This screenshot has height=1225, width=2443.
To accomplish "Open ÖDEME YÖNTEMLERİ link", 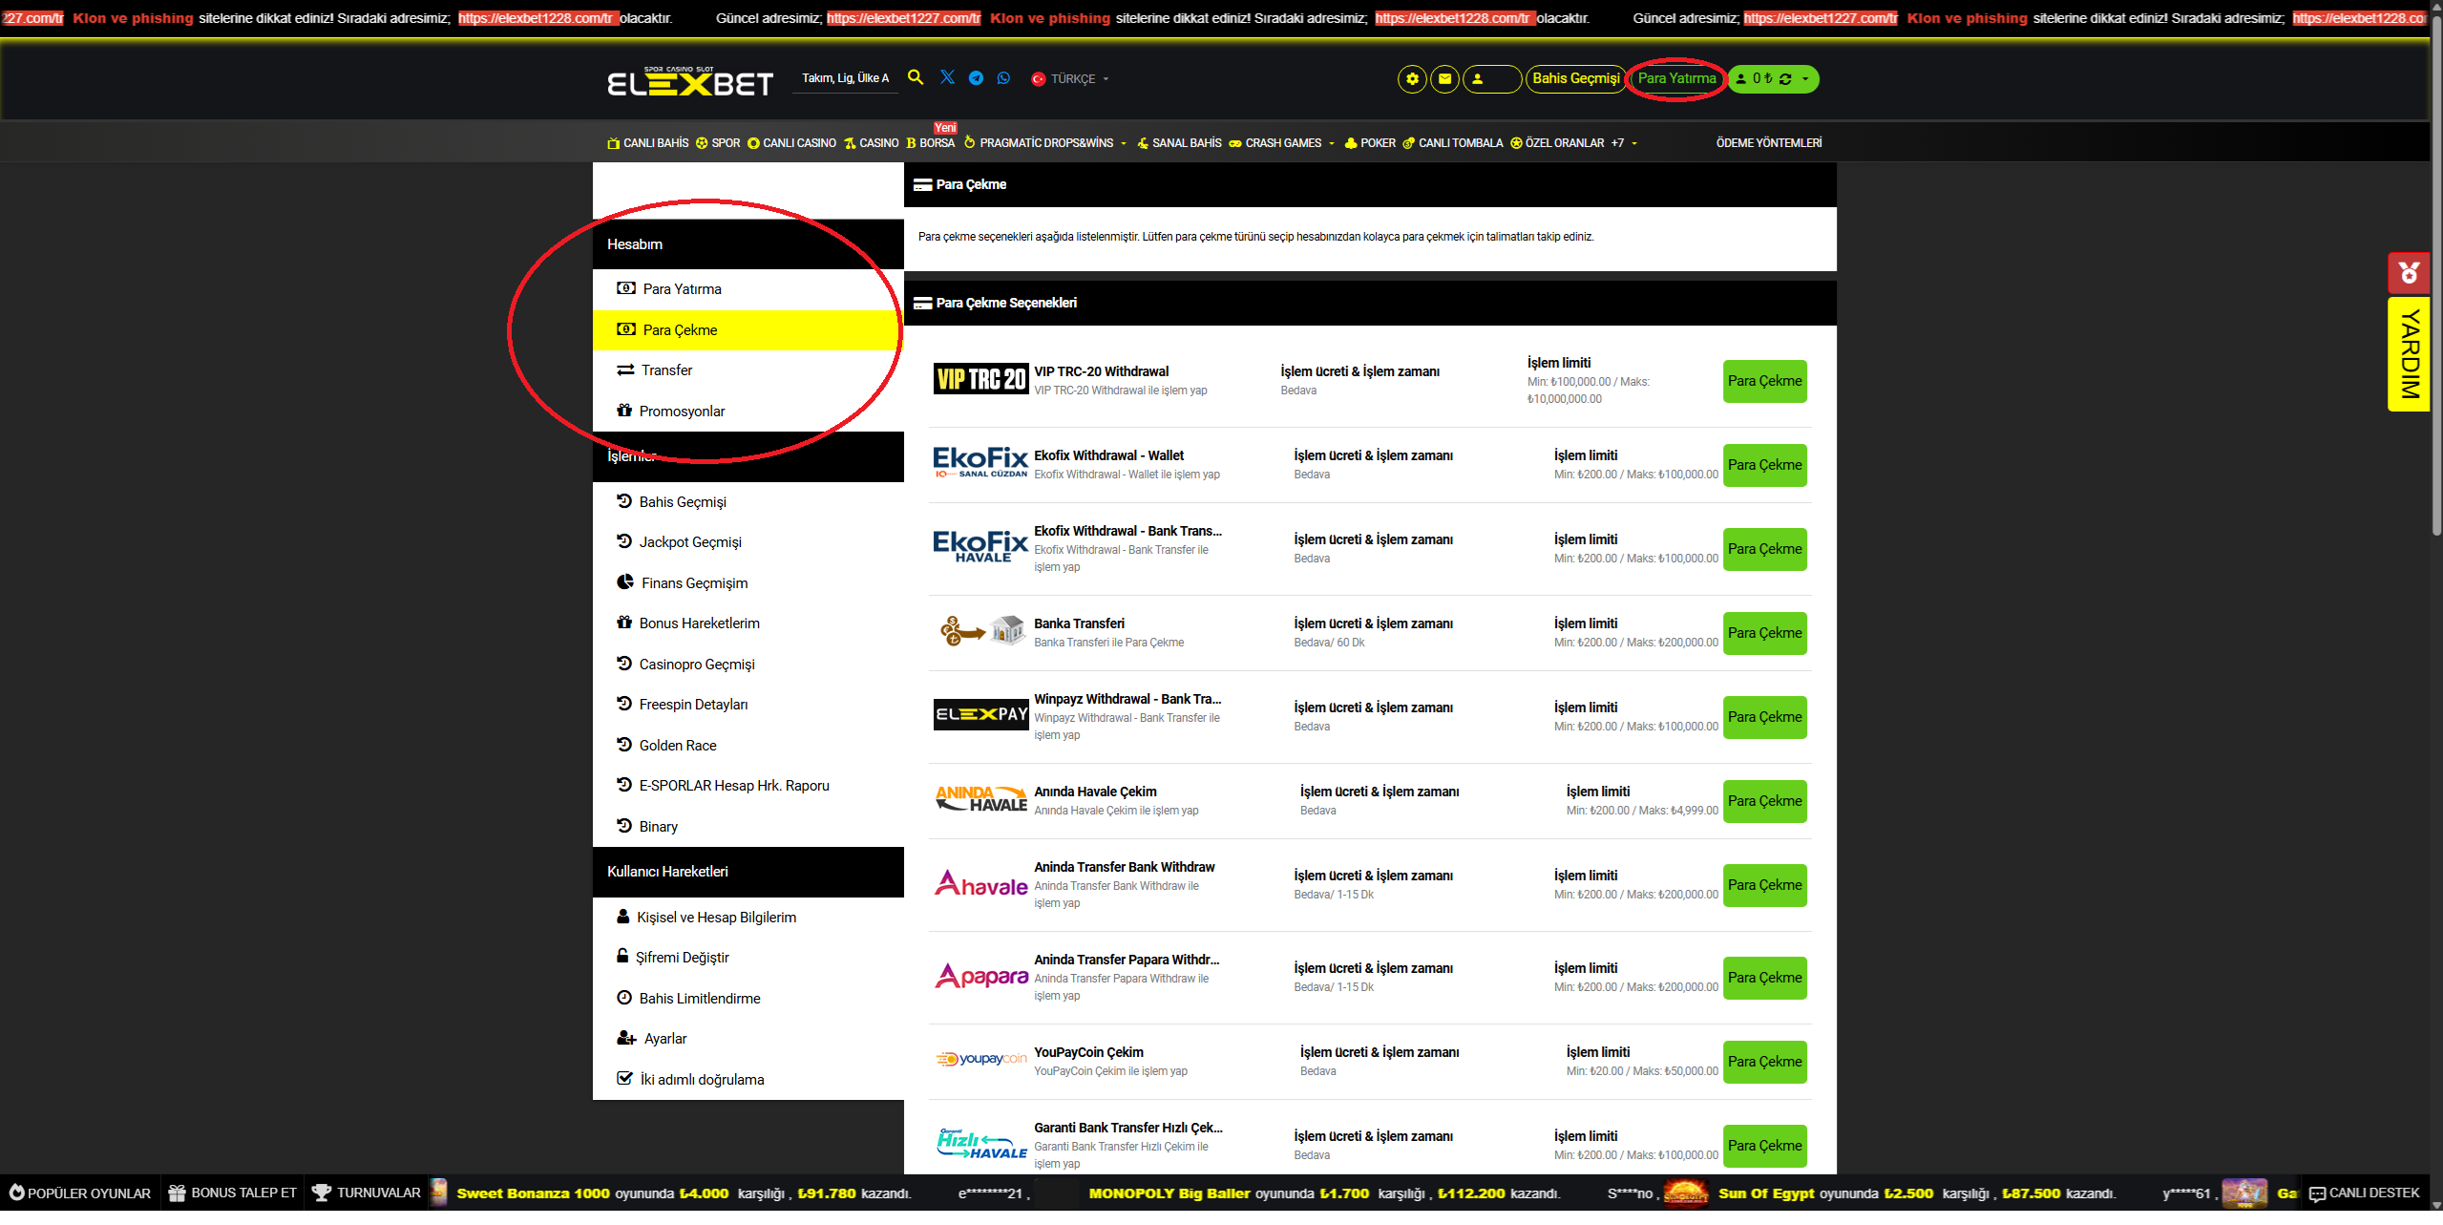I will [1769, 143].
